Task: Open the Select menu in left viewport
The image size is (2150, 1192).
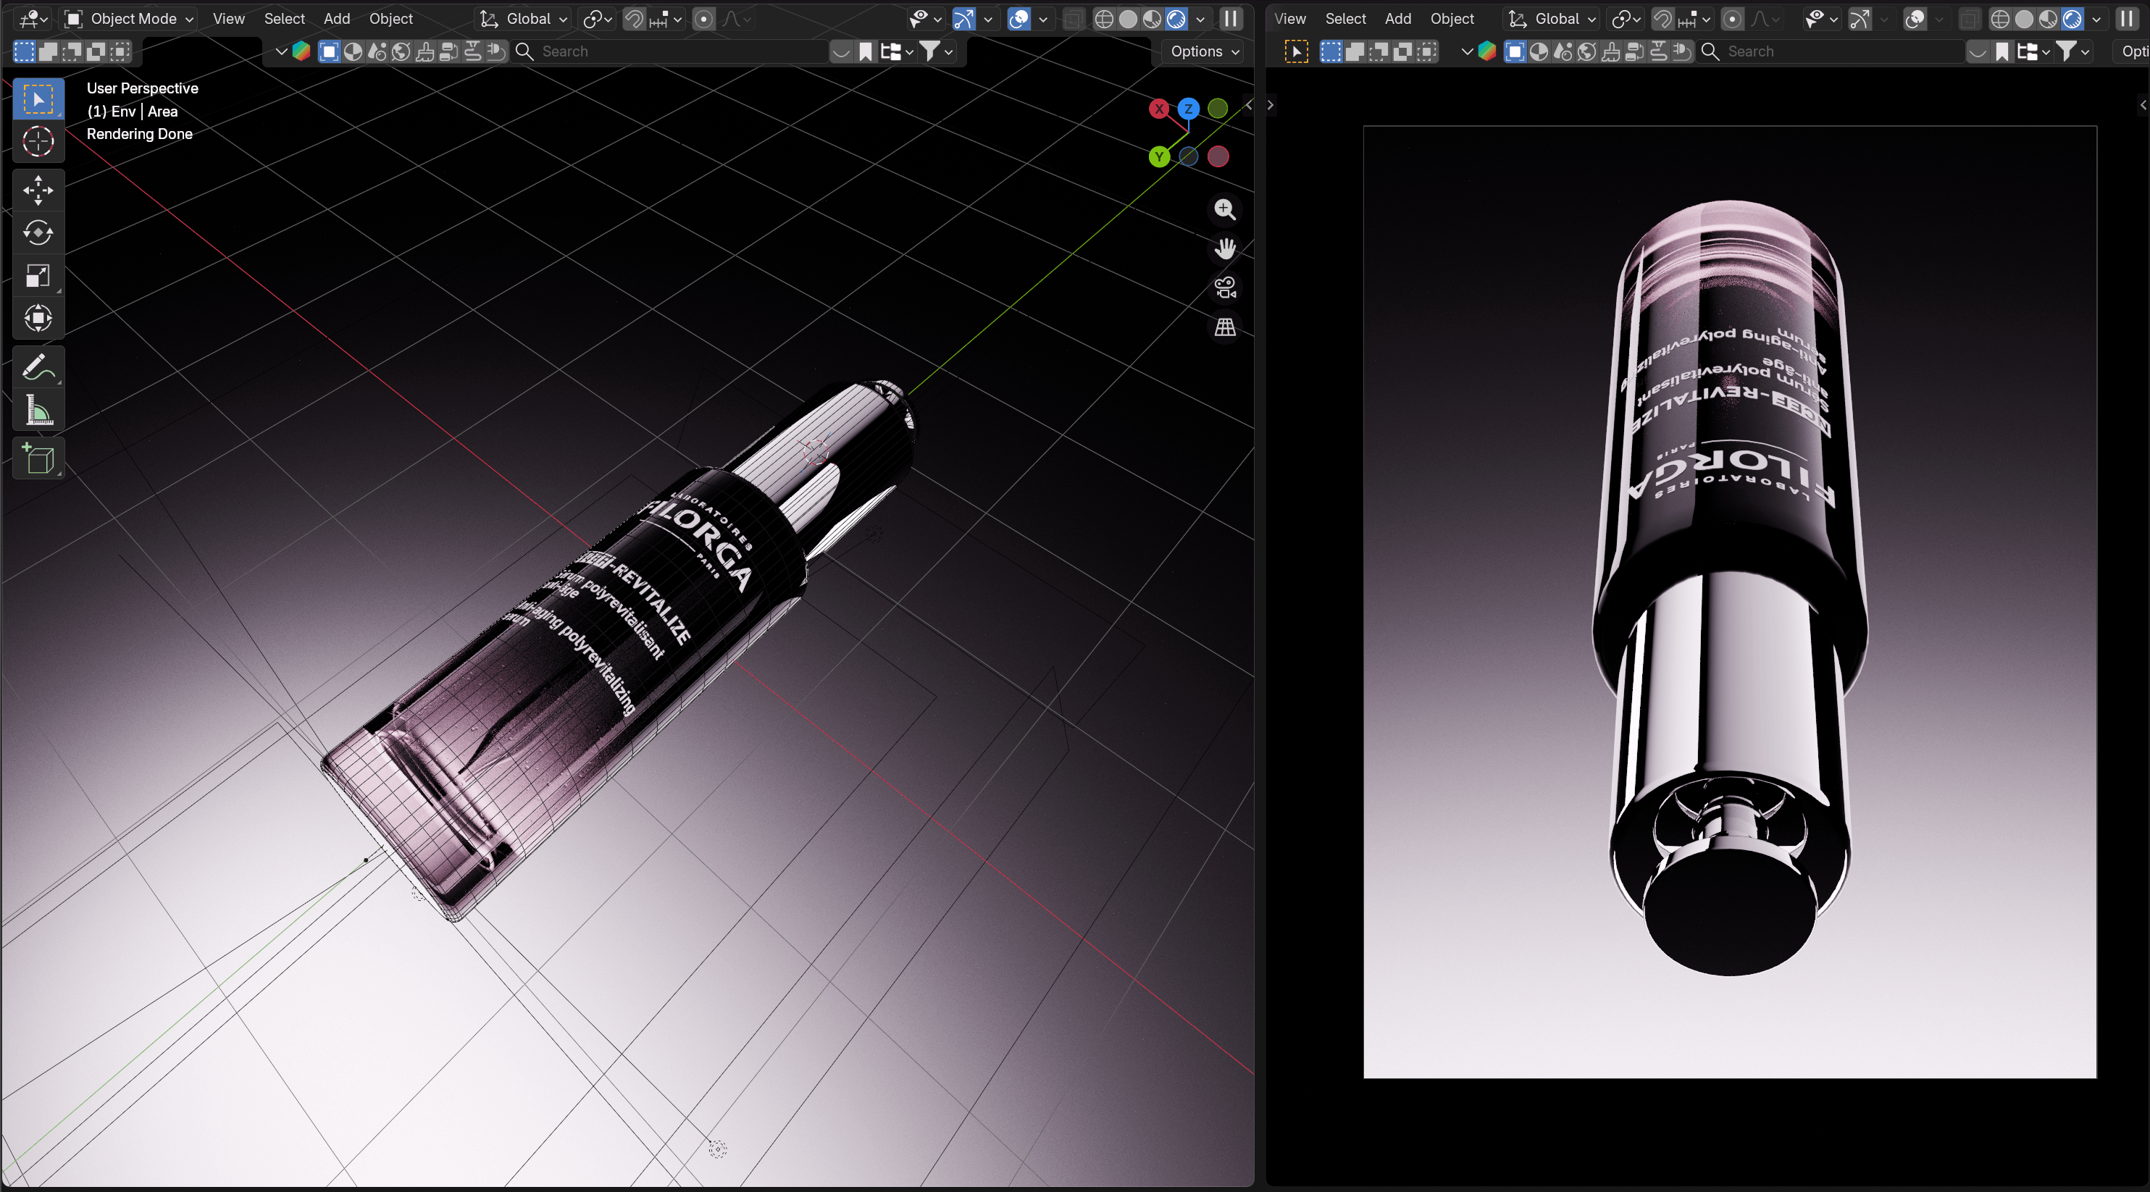Action: [285, 18]
